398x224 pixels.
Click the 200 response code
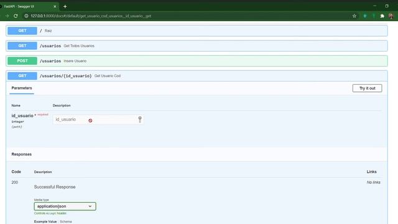point(15,182)
